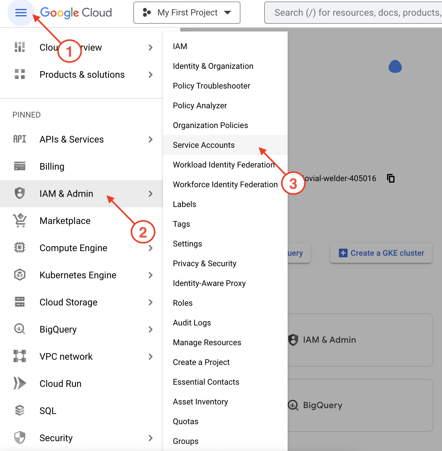Select SQL in the sidebar
Image resolution: width=442 pixels, height=451 pixels.
(81, 411)
